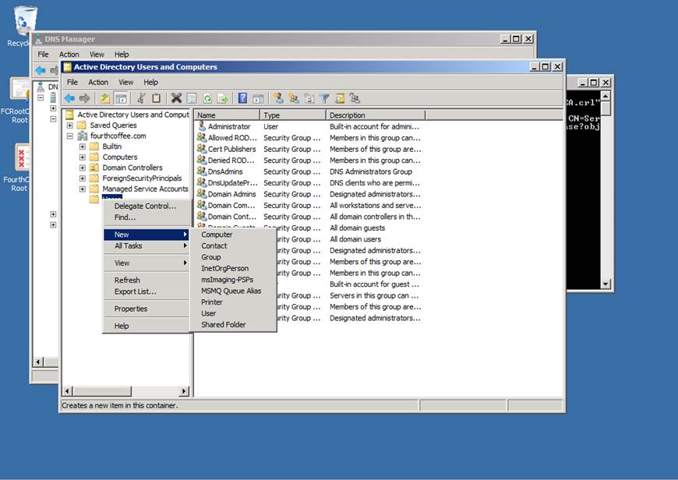The height and width of the screenshot is (480, 678).
Task: Click Delegate Control in context menu
Action: coord(145,206)
